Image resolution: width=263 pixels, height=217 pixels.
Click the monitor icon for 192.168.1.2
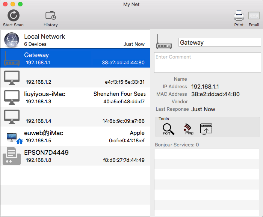pos(12,78)
